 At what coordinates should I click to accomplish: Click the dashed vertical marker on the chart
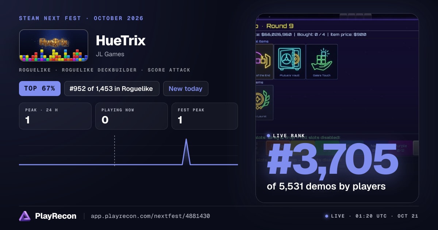click(x=114, y=150)
